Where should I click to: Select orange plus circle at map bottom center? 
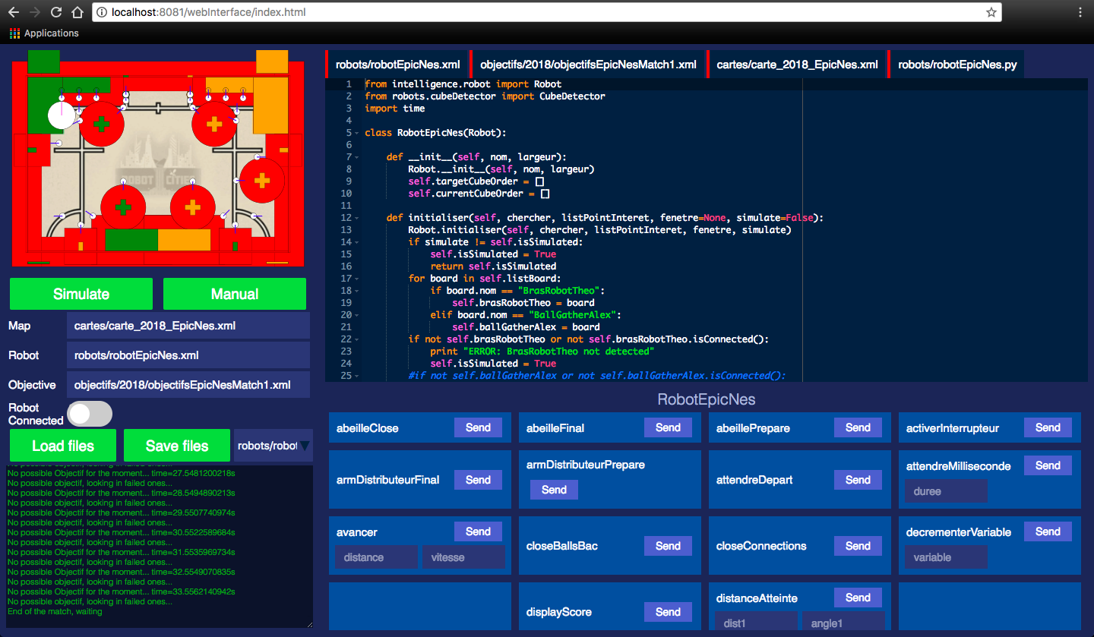coord(193,207)
